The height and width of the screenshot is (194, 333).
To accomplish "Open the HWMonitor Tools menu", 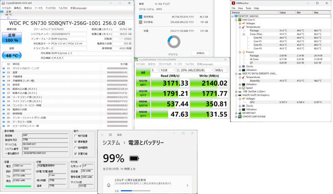I will pyautogui.click(x=248, y=8).
